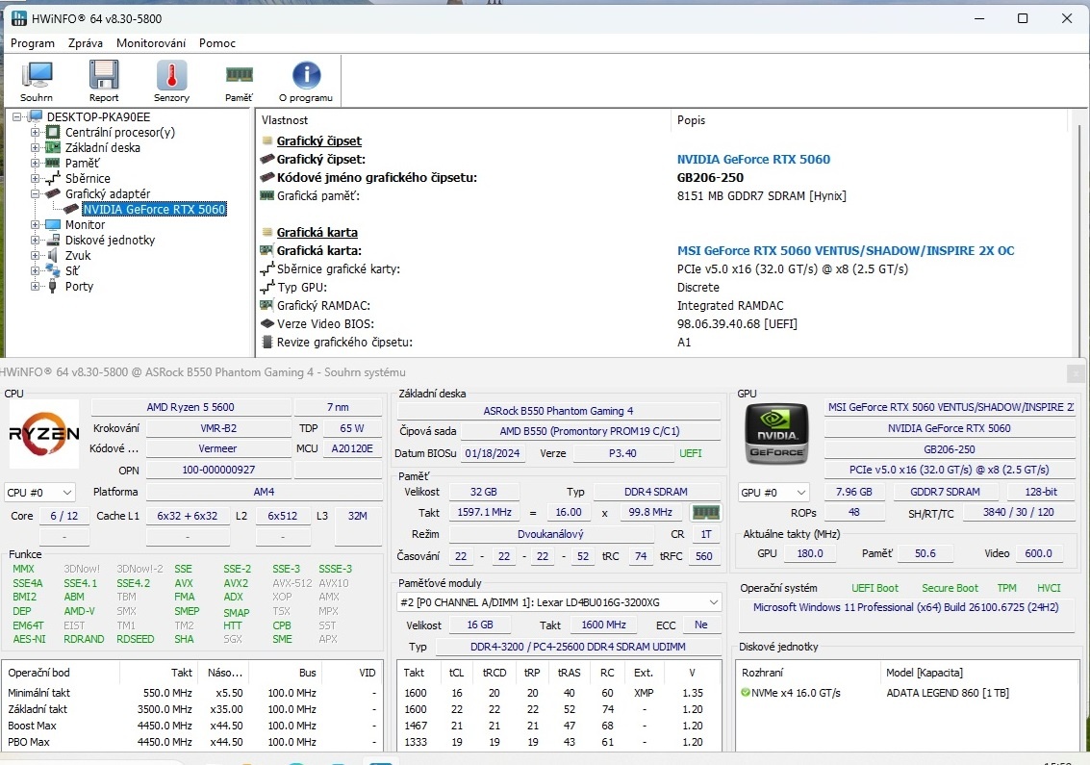Viewport: 1090px width, 765px height.
Task: Open the Pomoc menu
Action: [x=217, y=43]
